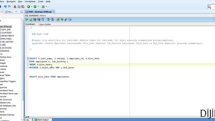Select the LOCATIONS table
This screenshot has width=215, height=121.
pyautogui.click(x=6, y=48)
